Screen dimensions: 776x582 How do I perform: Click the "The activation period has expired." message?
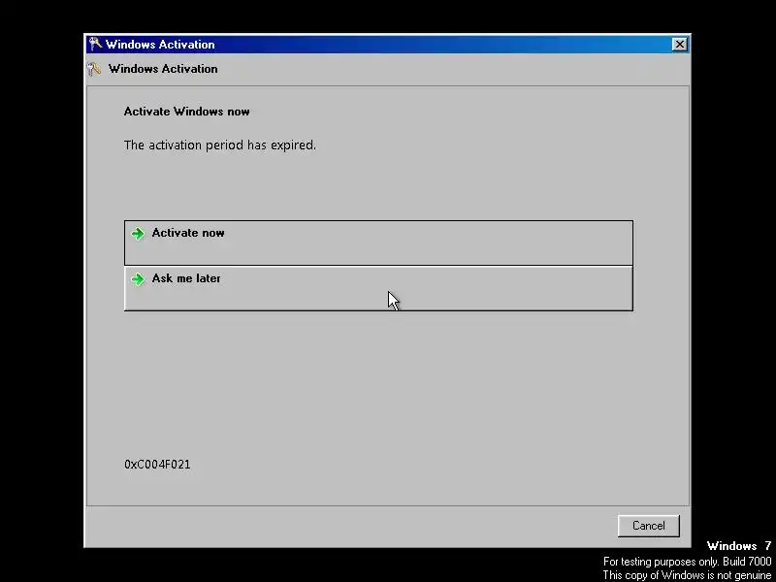[220, 145]
